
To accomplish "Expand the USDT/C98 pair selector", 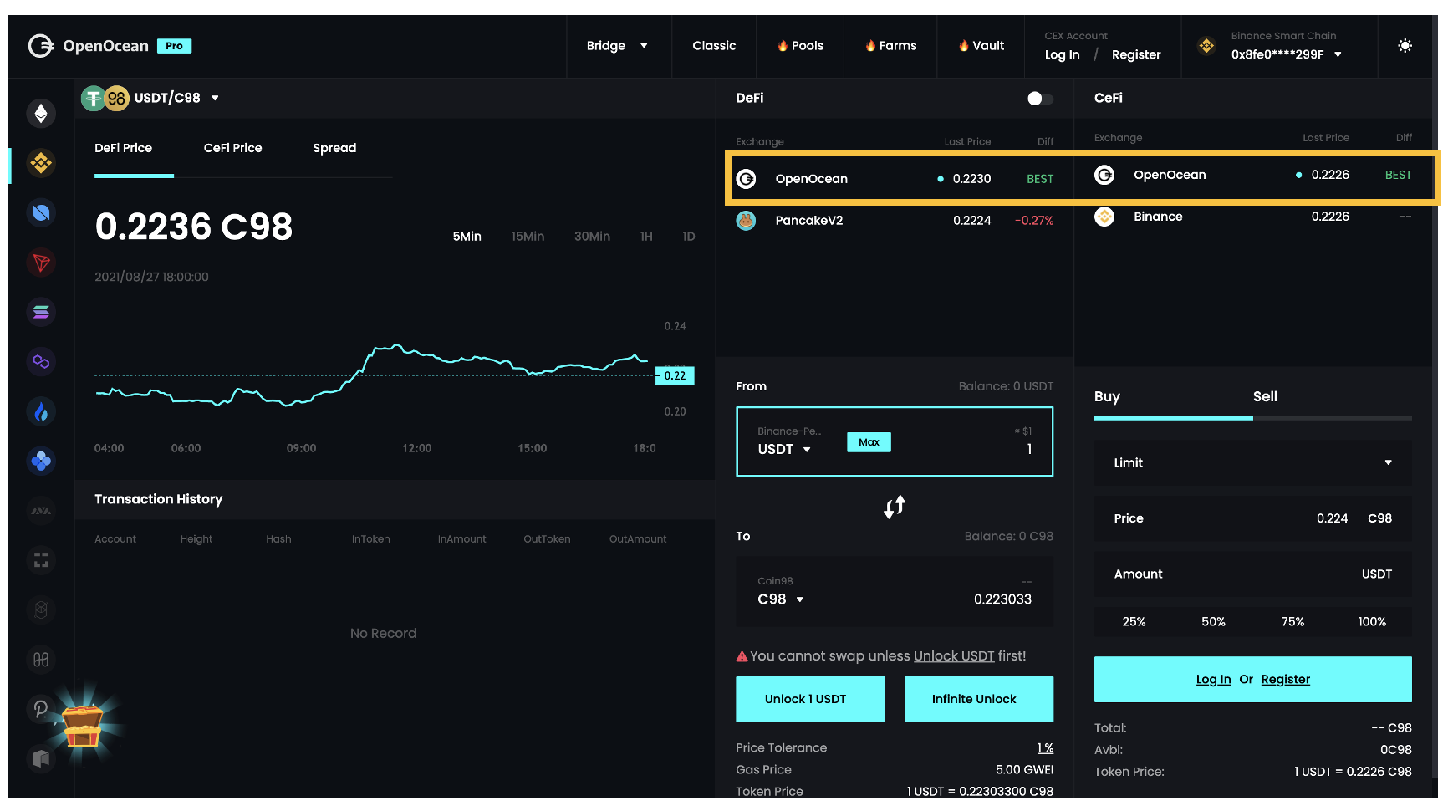I will click(215, 98).
